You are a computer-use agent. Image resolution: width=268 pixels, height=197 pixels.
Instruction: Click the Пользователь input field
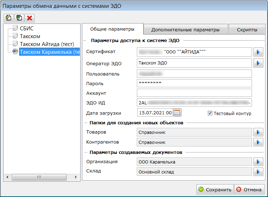click(x=194, y=74)
